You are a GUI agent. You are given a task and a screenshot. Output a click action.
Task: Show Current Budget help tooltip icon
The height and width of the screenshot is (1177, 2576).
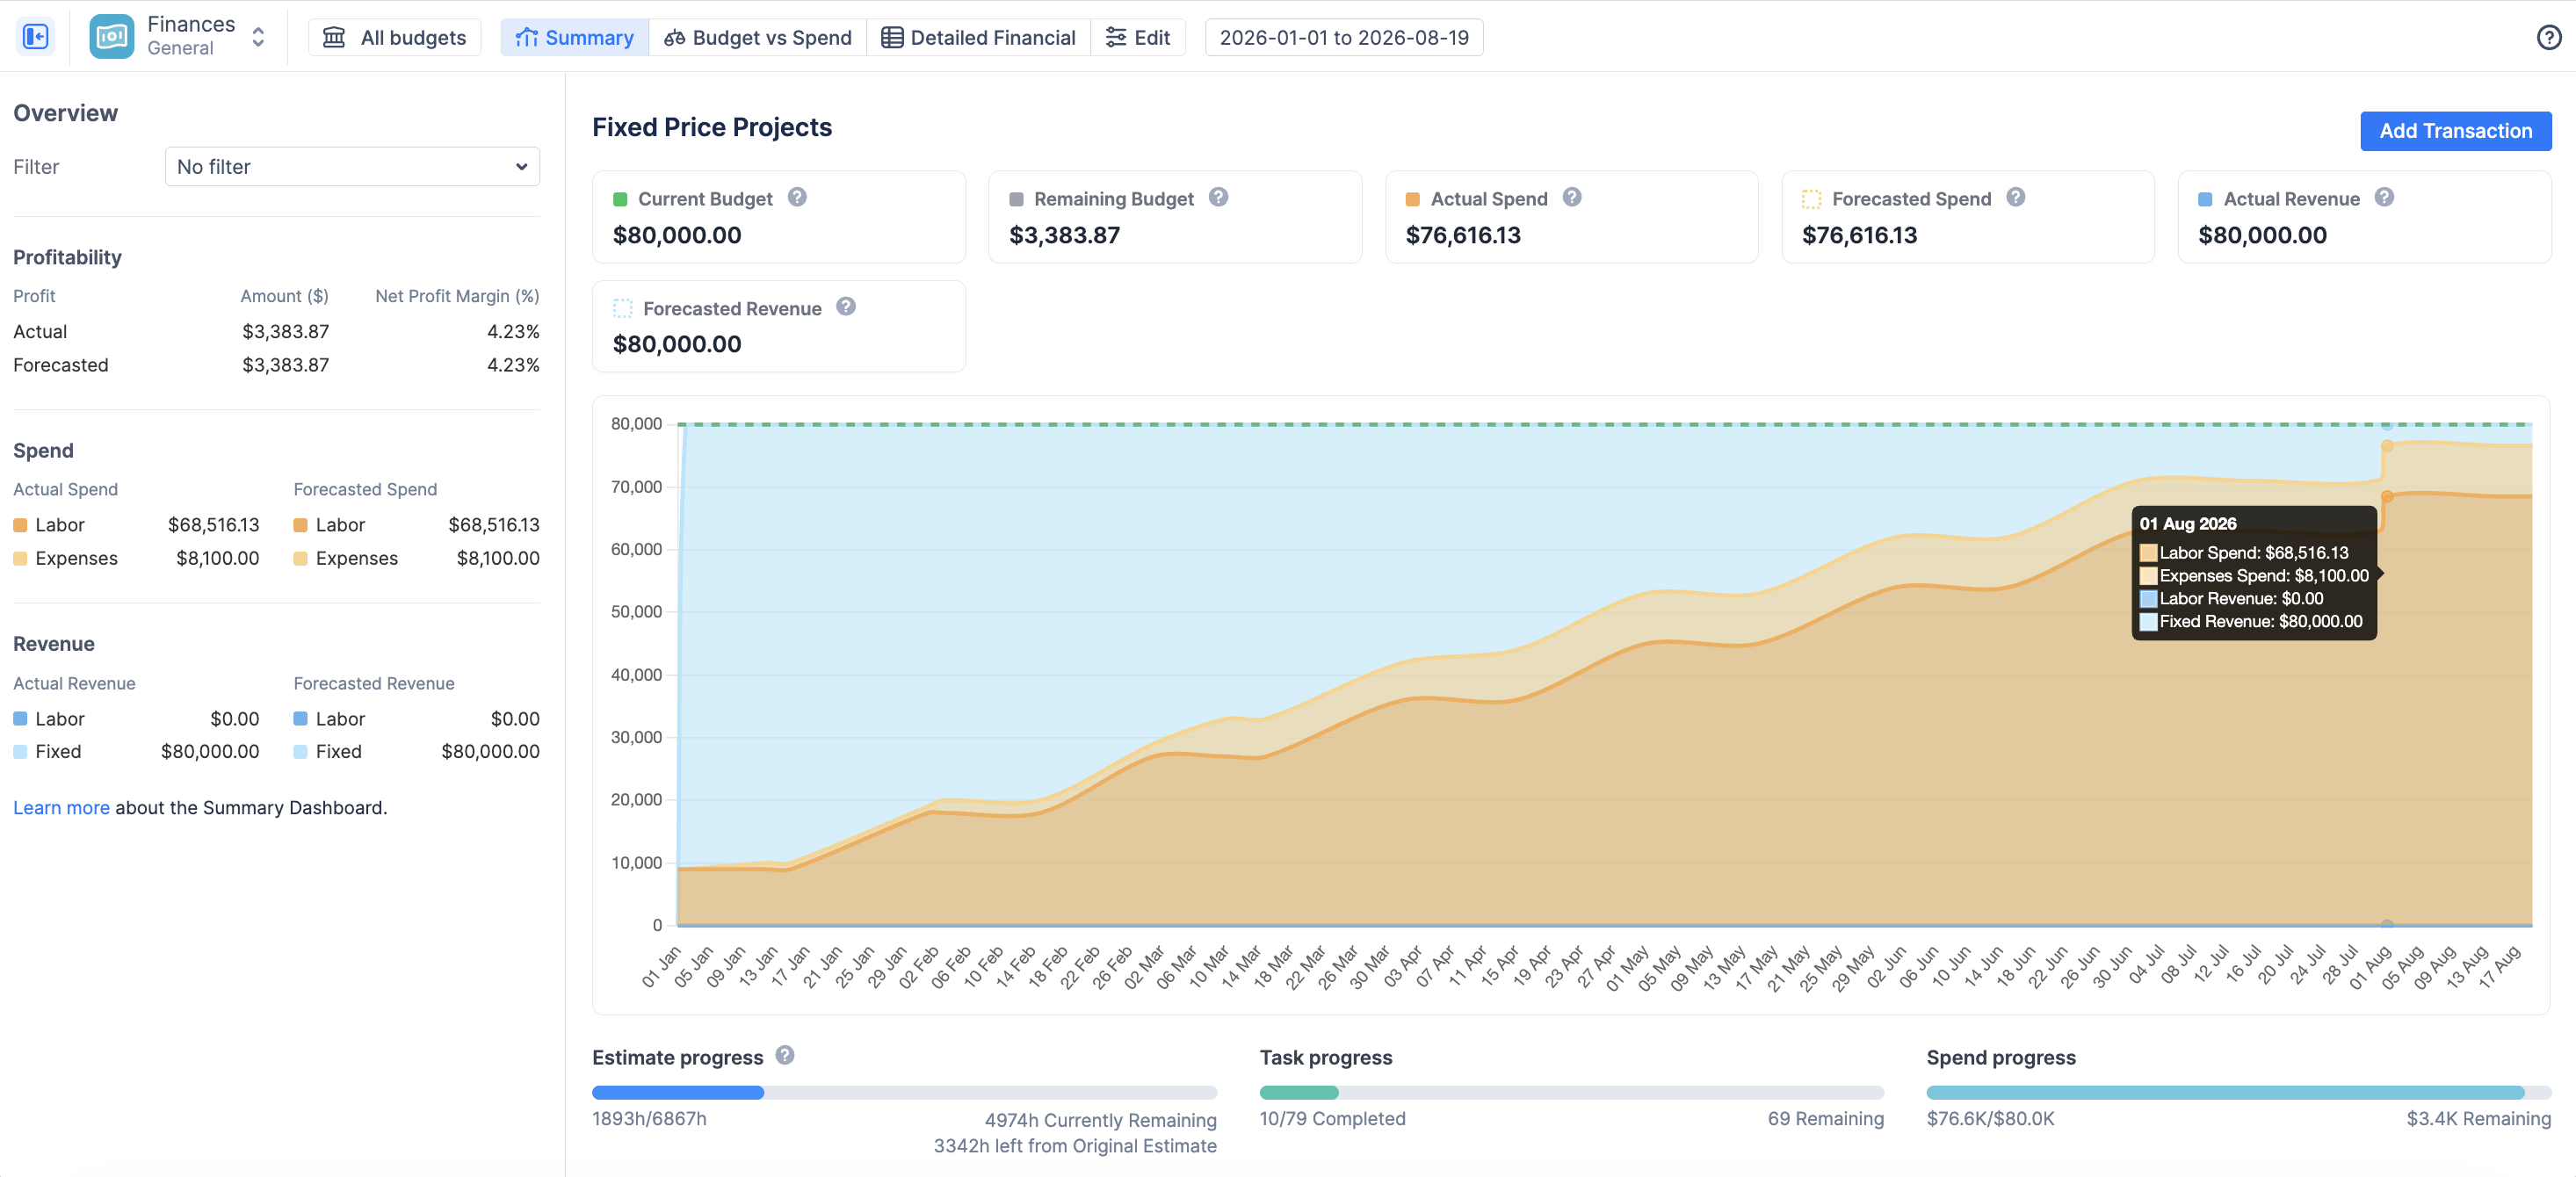coord(797,197)
